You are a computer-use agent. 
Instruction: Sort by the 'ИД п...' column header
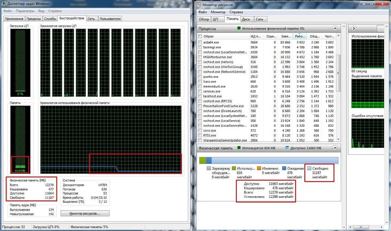click(x=256, y=36)
